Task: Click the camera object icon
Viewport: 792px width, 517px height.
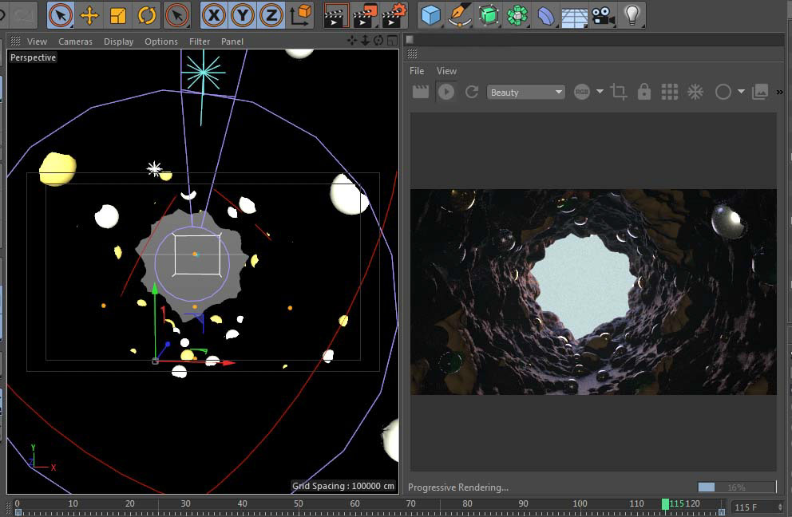Action: [604, 15]
